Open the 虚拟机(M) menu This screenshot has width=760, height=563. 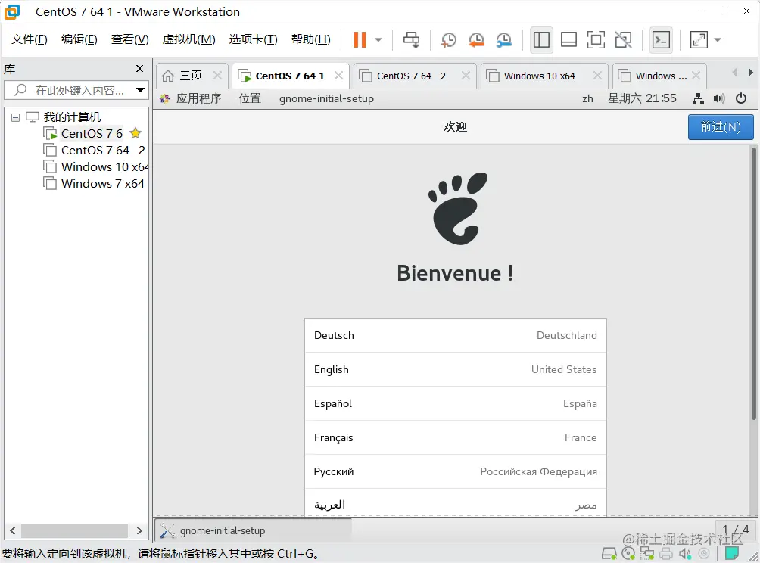point(188,39)
